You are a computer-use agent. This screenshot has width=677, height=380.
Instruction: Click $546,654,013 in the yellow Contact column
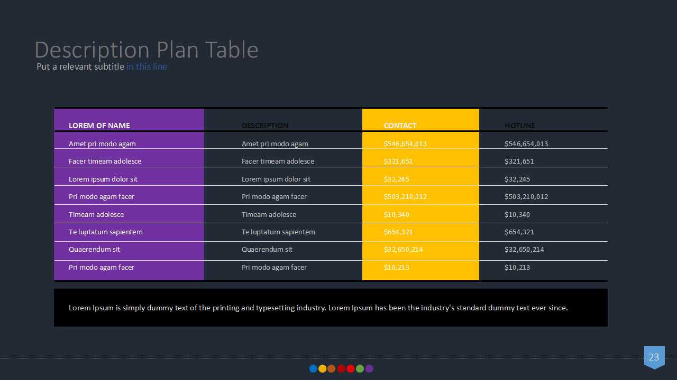(405, 144)
